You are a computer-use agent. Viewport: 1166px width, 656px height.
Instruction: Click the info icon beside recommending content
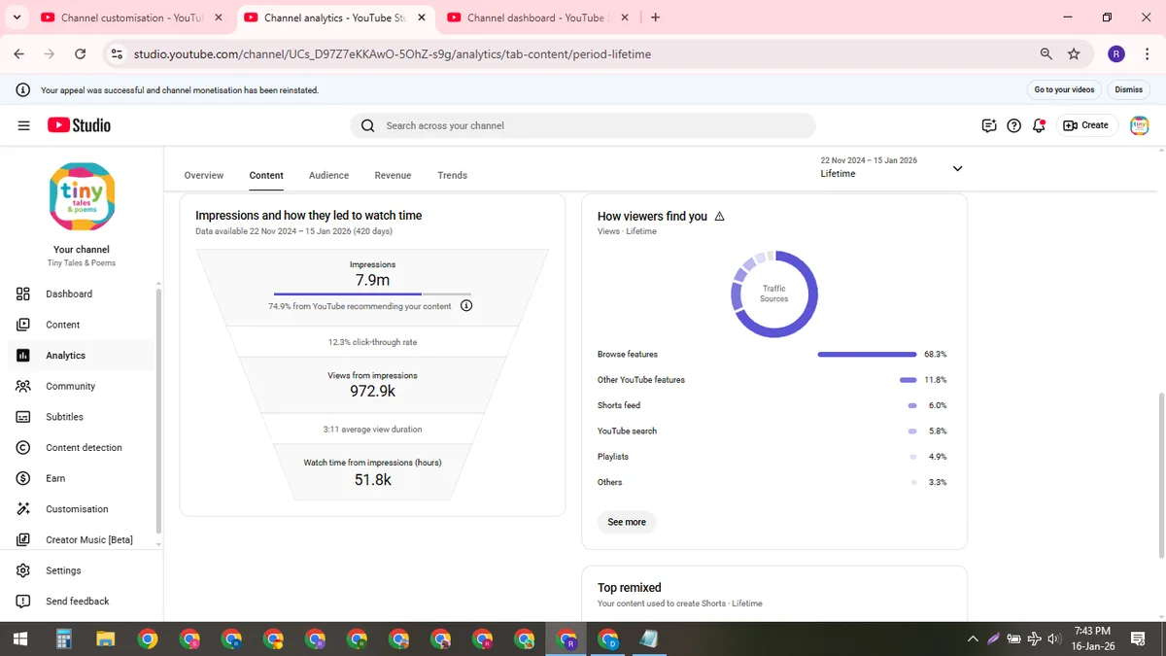click(465, 306)
